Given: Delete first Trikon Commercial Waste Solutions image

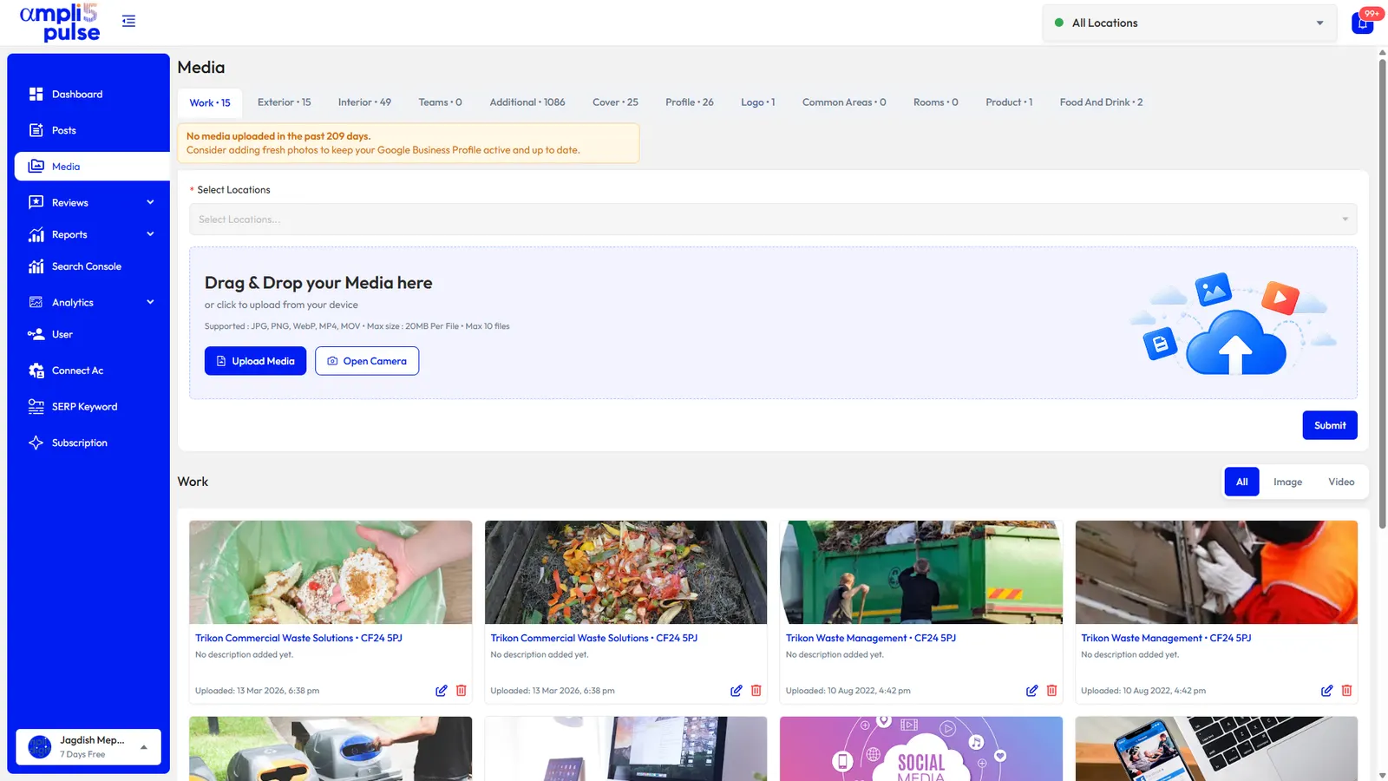Looking at the screenshot, I should pyautogui.click(x=462, y=691).
